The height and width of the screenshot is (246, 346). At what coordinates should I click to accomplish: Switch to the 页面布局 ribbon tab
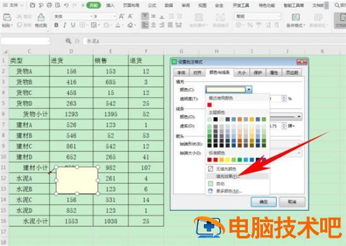[131, 5]
